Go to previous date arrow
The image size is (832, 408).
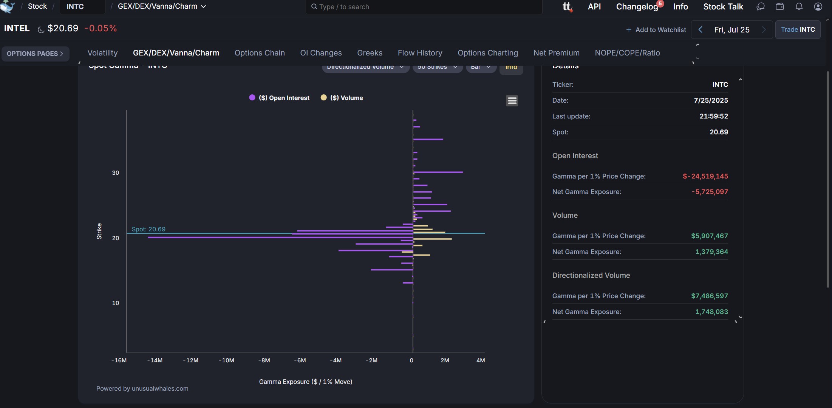point(701,29)
